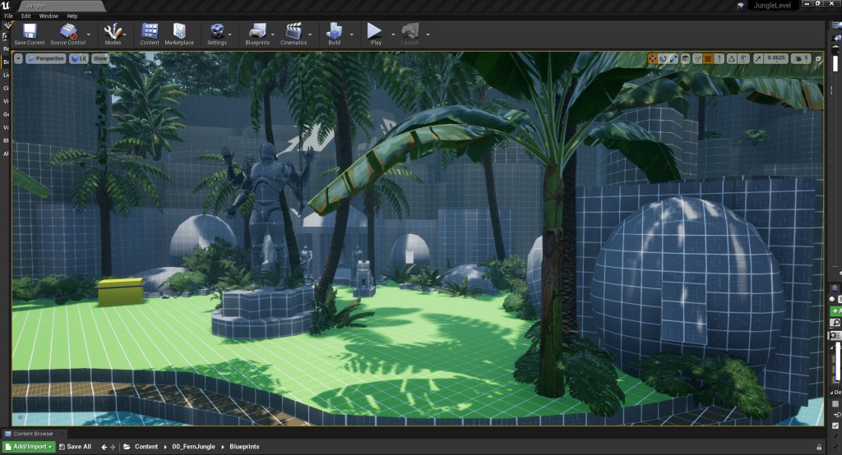The image size is (842, 455).
Task: Toggle scale snapping icon beside 0.0625
Action: 758,58
